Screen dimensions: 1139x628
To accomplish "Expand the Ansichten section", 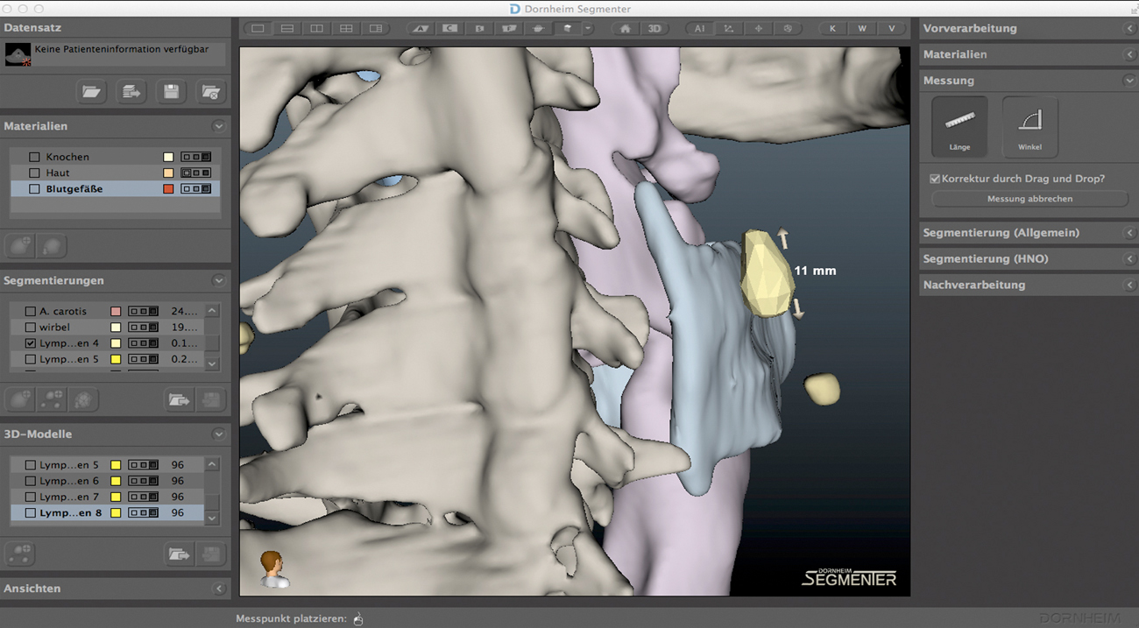I will coord(218,589).
